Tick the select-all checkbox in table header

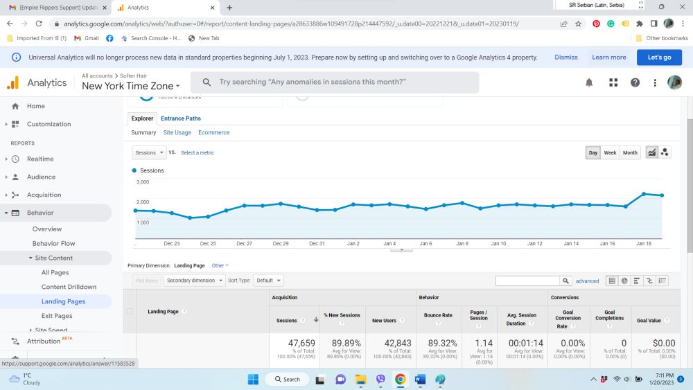[130, 312]
